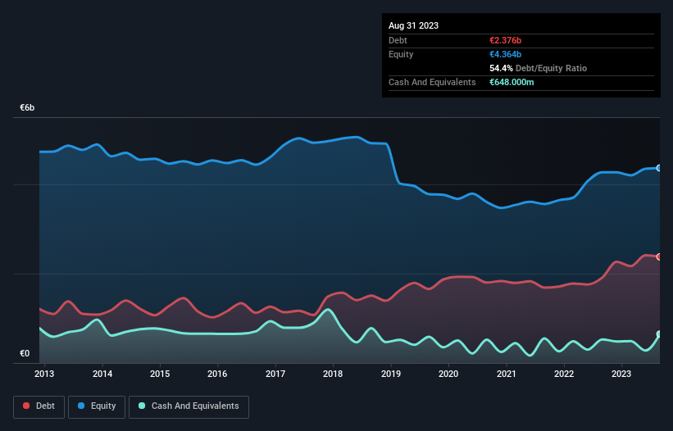
Task: Click the teal Cash And Equivalents legend dot
Action: (x=142, y=406)
